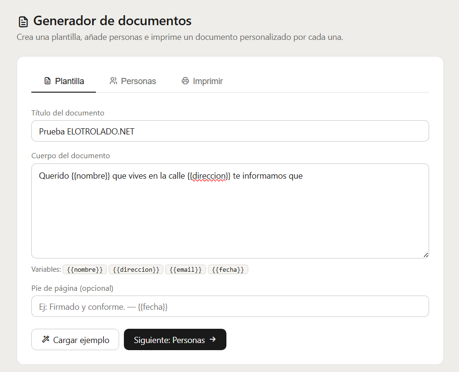Click the misspelled word direccion in the body
The height and width of the screenshot is (372, 459).
[x=209, y=176]
